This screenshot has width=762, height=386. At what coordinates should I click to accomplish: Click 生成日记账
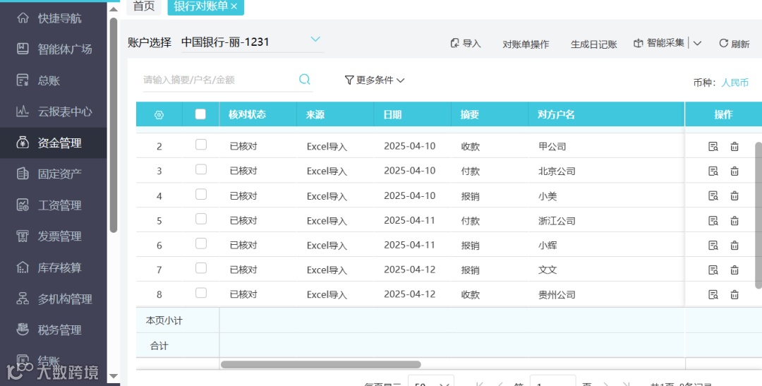594,44
